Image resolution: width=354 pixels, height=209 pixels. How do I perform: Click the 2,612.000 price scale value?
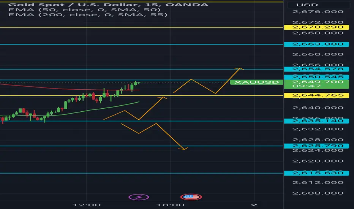318,182
